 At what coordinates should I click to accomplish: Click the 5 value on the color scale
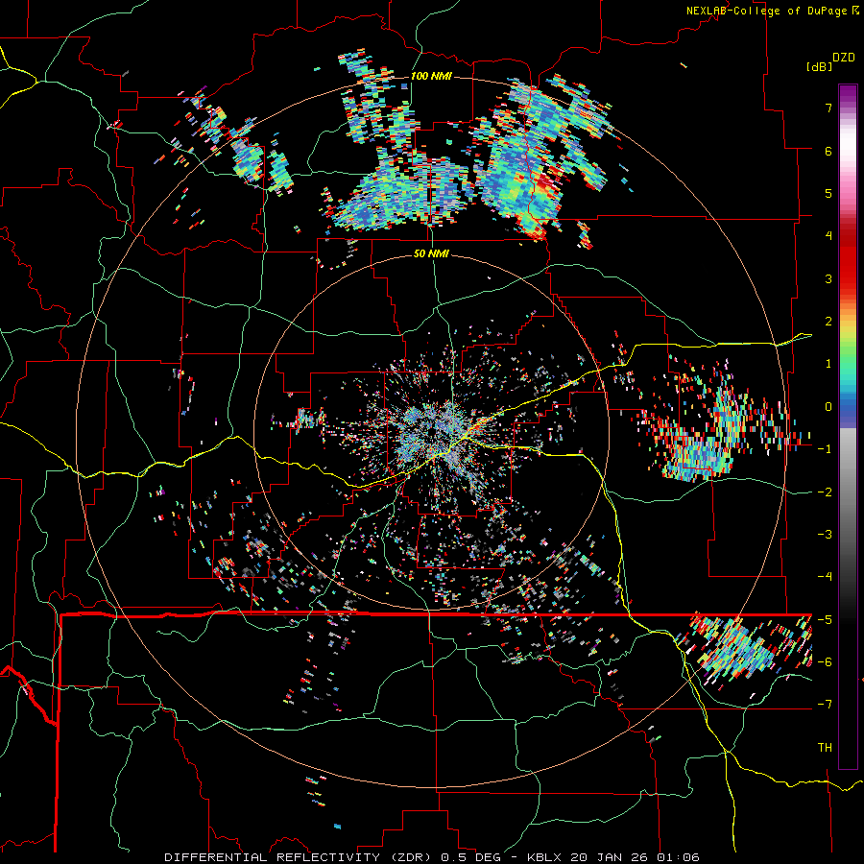pyautogui.click(x=828, y=193)
